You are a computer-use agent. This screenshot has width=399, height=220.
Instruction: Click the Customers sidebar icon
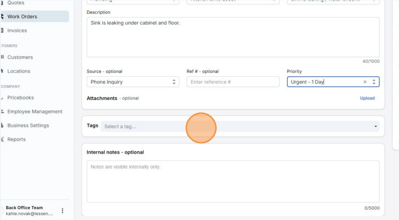click(2, 57)
